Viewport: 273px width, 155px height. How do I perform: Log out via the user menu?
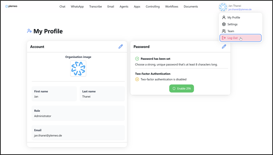(232, 38)
